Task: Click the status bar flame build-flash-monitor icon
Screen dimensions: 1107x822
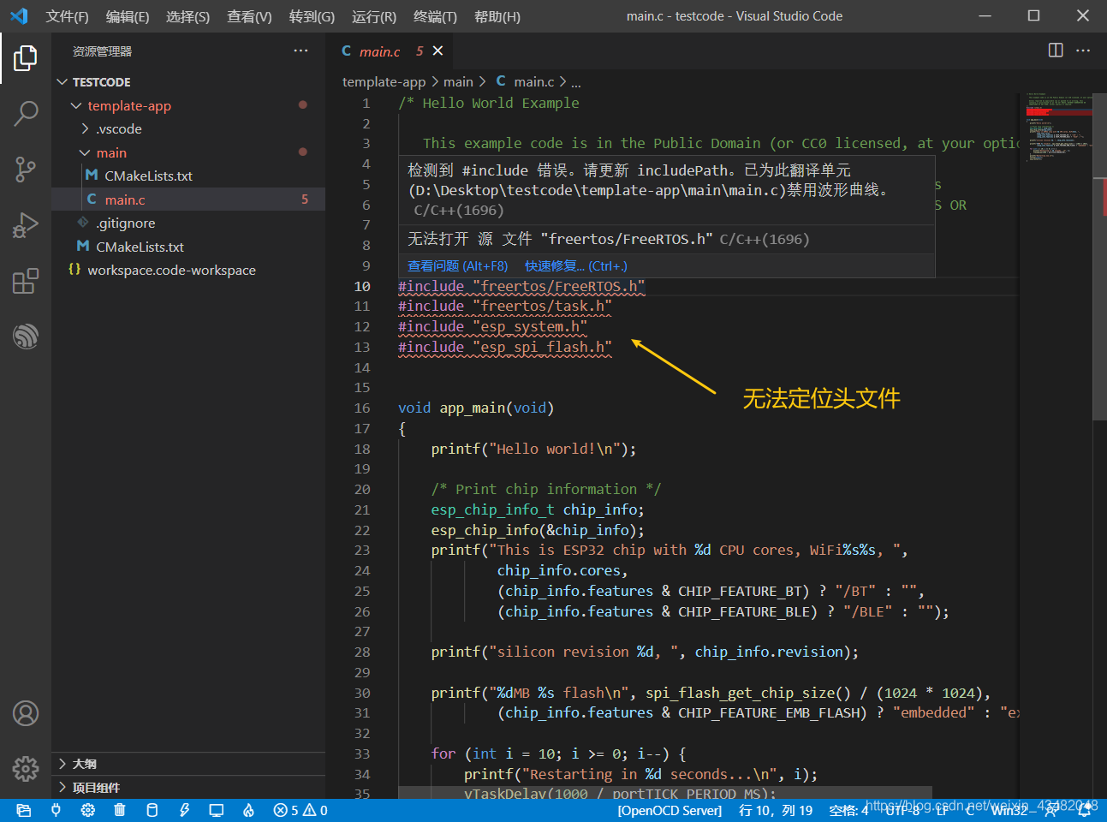Action: pyautogui.click(x=248, y=810)
